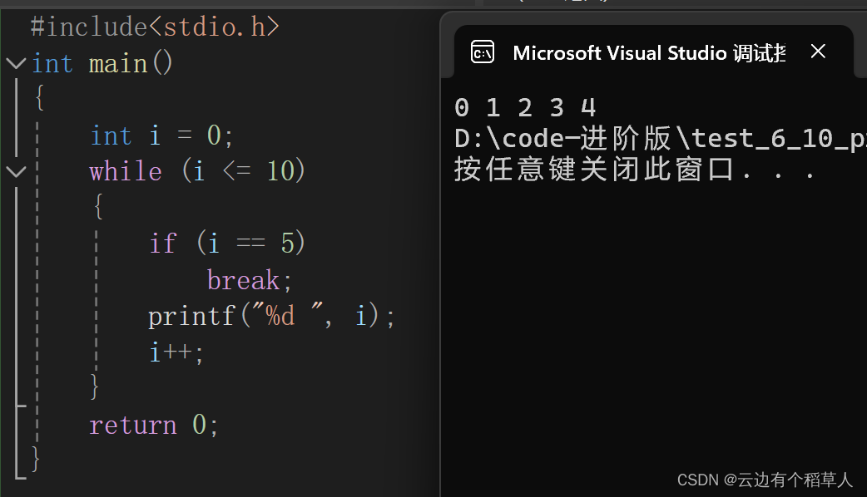
Task: Click the return 0 statement
Action: click(154, 426)
